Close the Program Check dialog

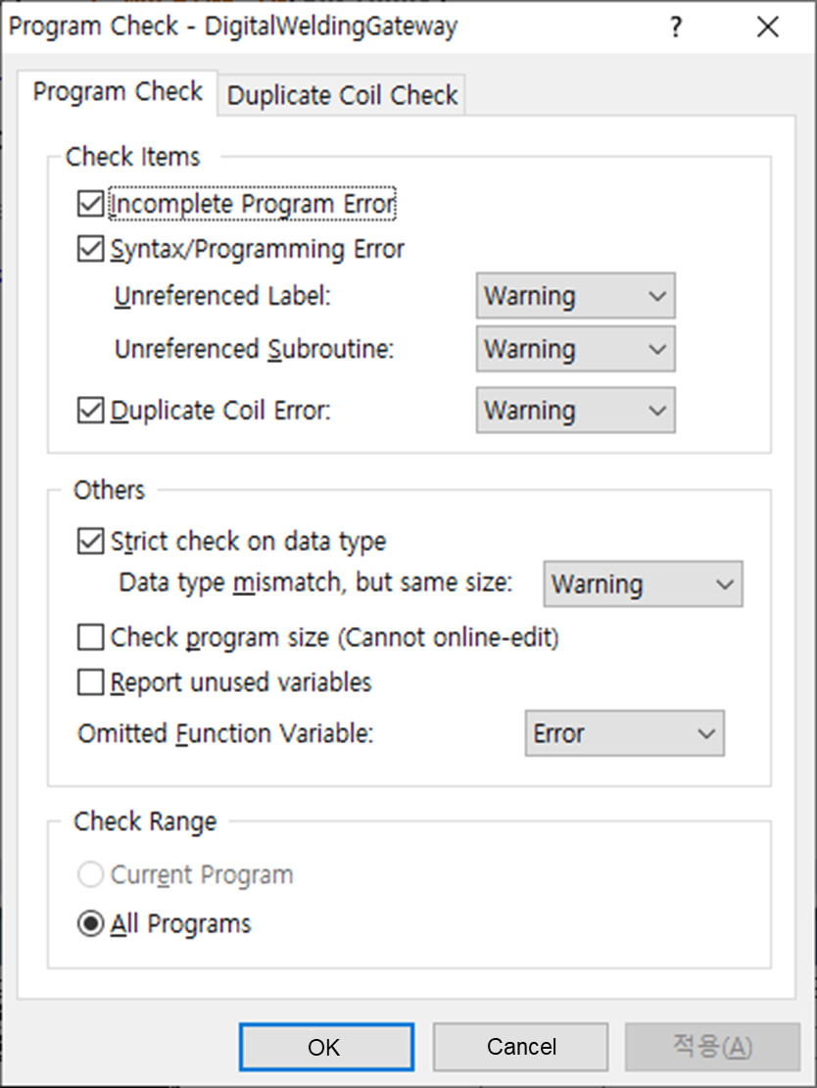pos(768,27)
